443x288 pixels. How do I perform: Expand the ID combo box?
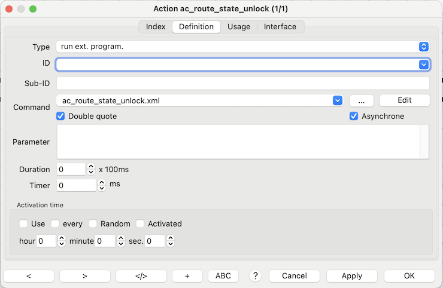(424, 64)
